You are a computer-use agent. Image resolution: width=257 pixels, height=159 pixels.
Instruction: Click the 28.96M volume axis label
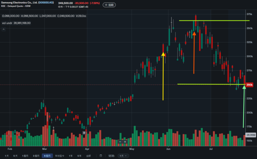coord(250,135)
